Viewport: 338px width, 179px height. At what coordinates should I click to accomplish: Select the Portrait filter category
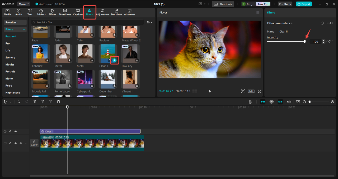10,72
